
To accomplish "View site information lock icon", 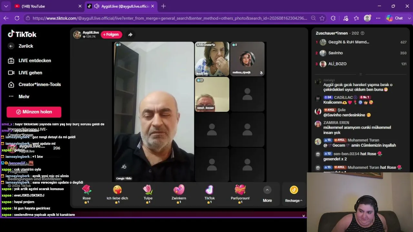I will point(28,18).
